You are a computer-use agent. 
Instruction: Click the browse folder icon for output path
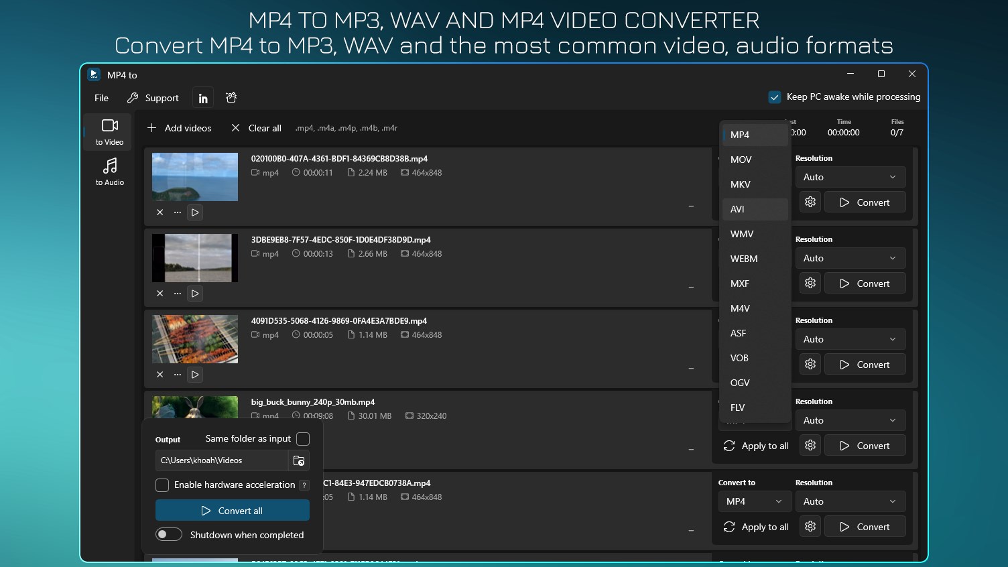click(299, 460)
